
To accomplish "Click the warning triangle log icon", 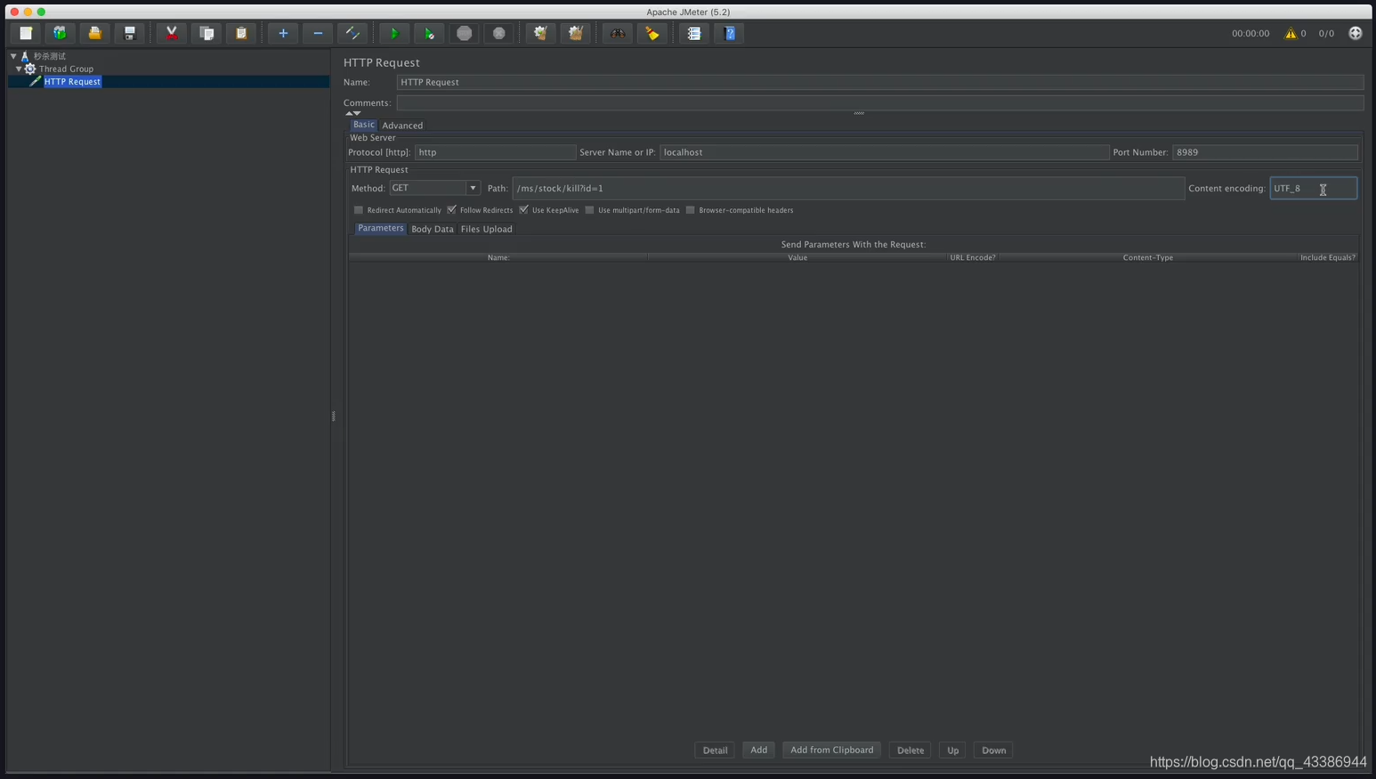I will 1291,33.
